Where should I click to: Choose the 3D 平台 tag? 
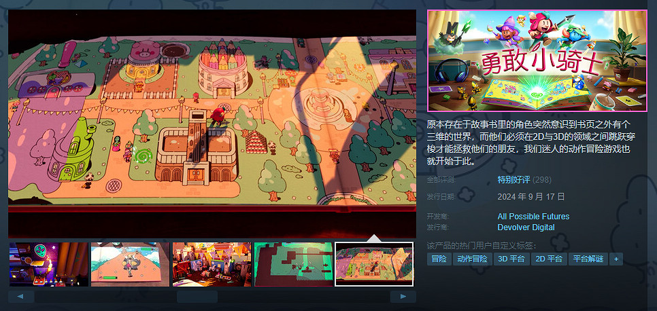pyautogui.click(x=511, y=259)
